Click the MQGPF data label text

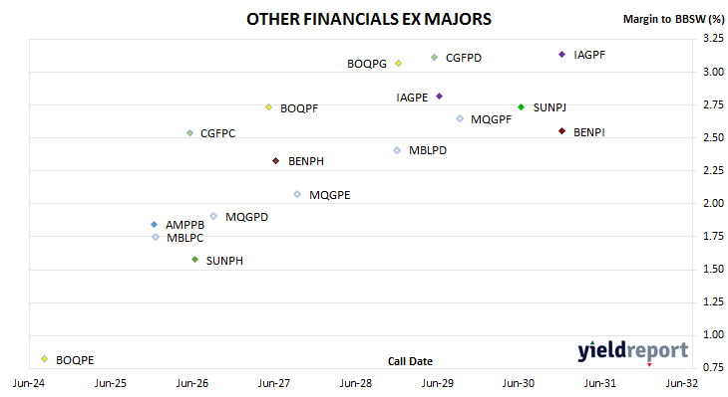pyautogui.click(x=492, y=119)
